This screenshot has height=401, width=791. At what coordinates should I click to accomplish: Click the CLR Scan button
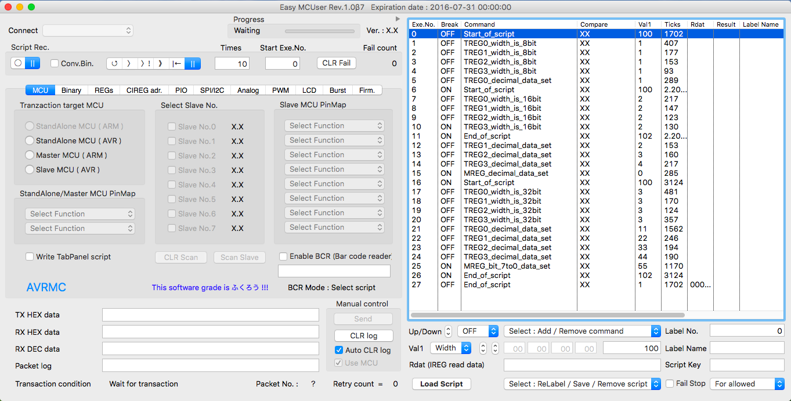coord(181,257)
